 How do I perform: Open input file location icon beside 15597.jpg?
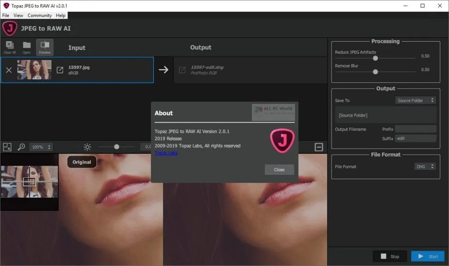[60, 70]
